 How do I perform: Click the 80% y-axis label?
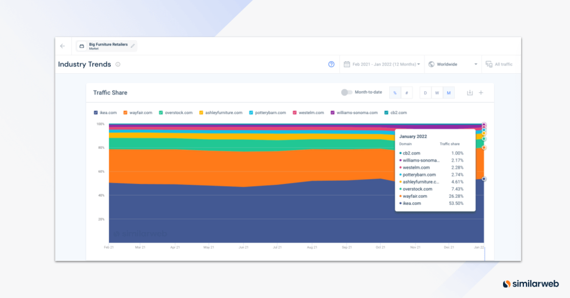(101, 148)
